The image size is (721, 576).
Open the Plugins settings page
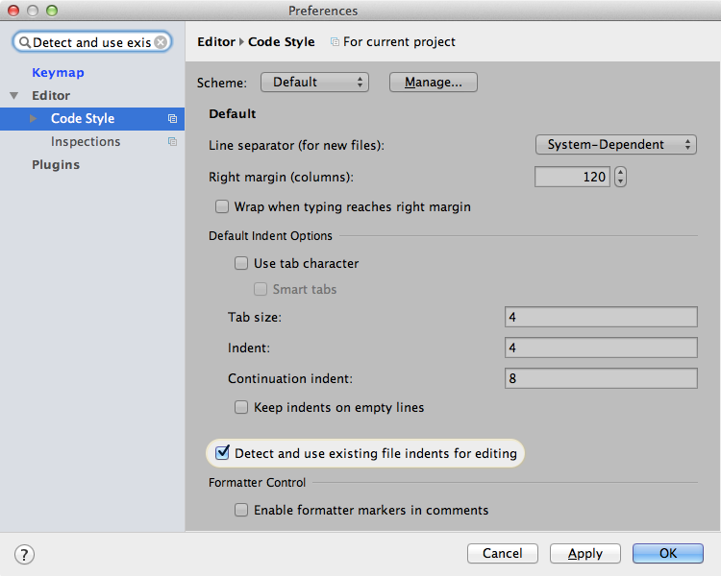tap(56, 165)
